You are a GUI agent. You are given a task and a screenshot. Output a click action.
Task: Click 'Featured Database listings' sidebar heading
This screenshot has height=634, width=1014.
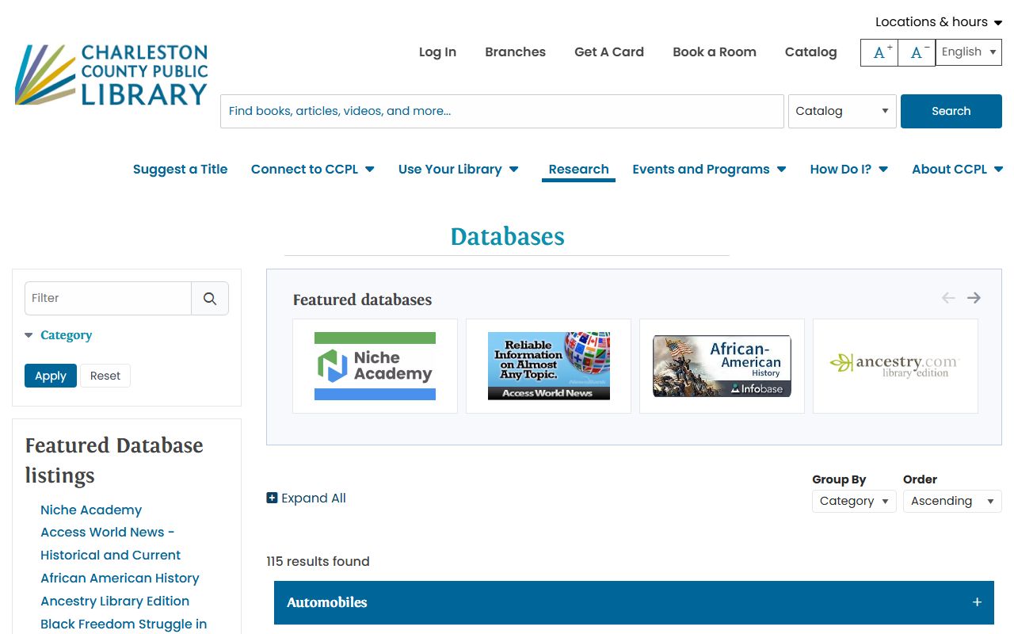[114, 460]
